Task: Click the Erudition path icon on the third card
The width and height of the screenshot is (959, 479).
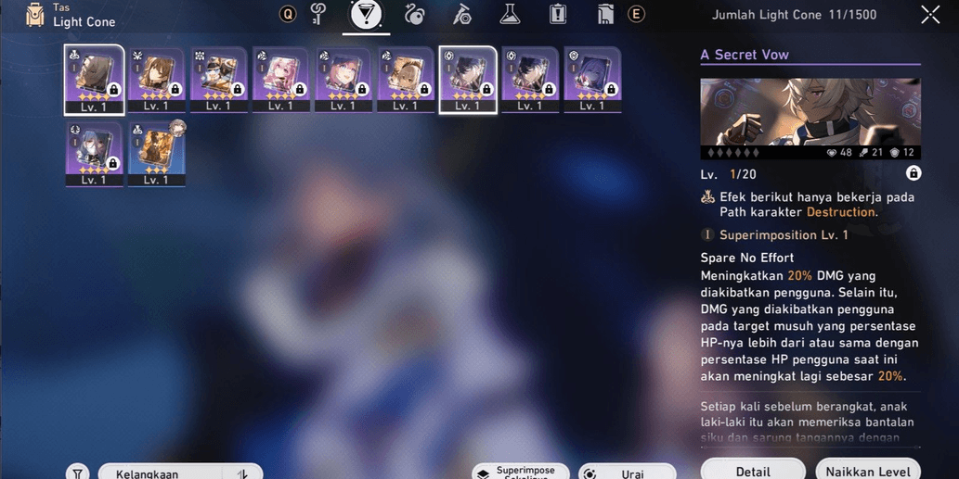Action: (x=200, y=56)
